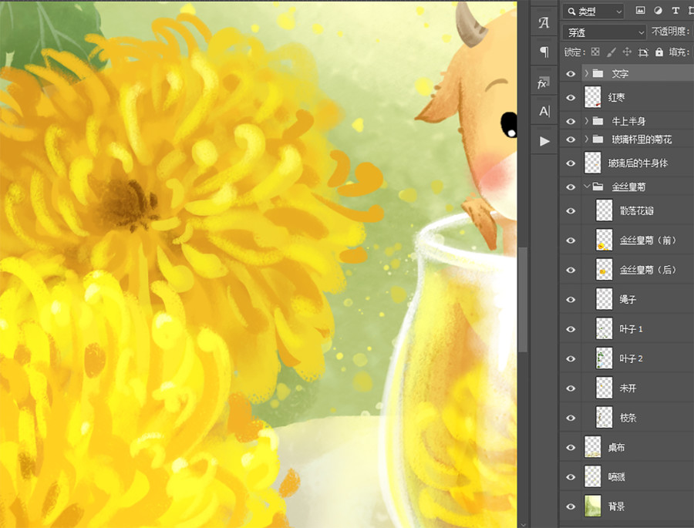Viewport: 694px width, 528px height.
Task: Select the 喷溅 layer name
Action: click(617, 477)
